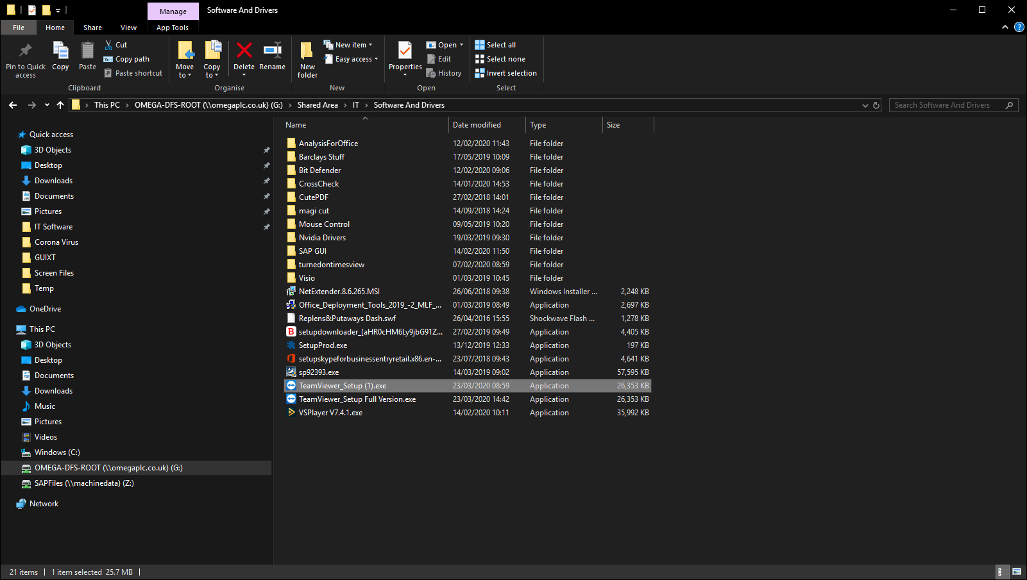This screenshot has width=1027, height=580.
Task: Select the Bit Defender folder
Action: (x=468, y=170)
